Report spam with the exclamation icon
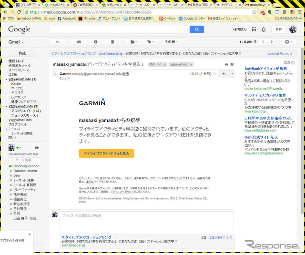The height and width of the screenshot is (255, 305). click(95, 42)
